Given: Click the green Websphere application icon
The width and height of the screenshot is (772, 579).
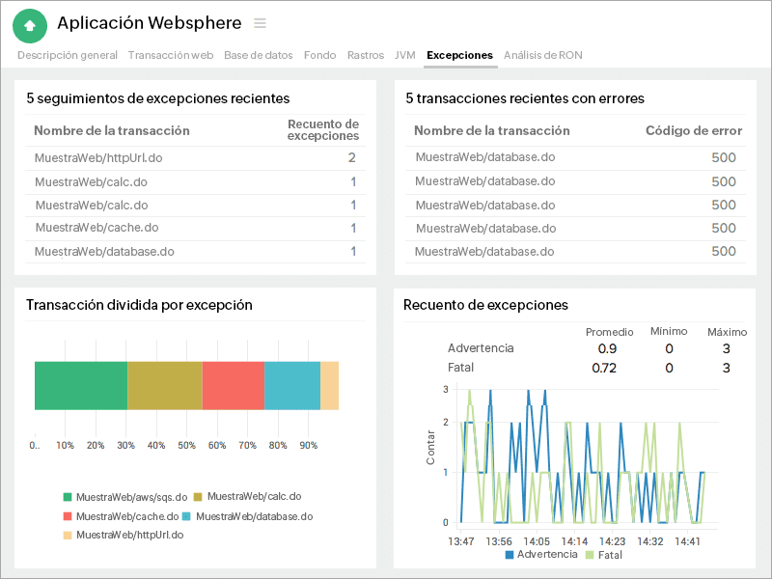Looking at the screenshot, I should (x=30, y=23).
